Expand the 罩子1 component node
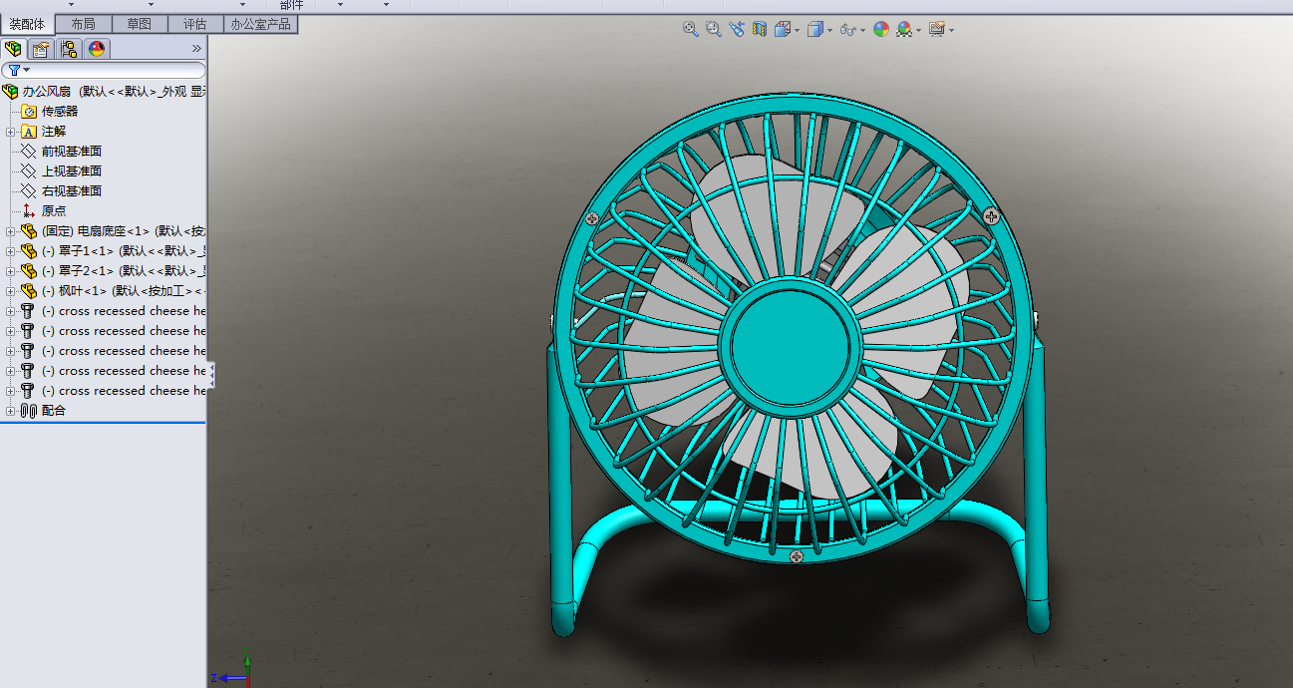Screen dimensions: 1293x688 [11, 251]
